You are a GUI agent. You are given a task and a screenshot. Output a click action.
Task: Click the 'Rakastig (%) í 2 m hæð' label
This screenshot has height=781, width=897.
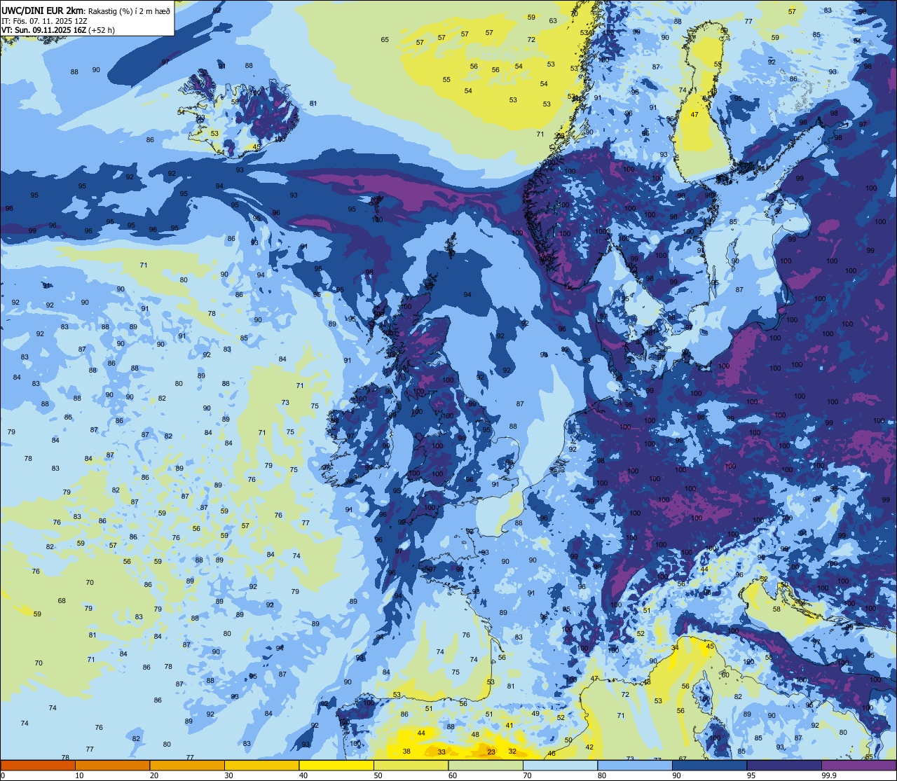[x=129, y=11]
